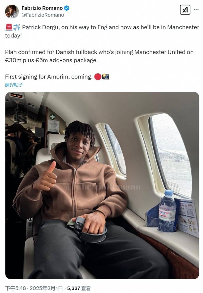Click the airplane emoji in the post
Screen dimensions: 203x293
[x=16, y=27]
